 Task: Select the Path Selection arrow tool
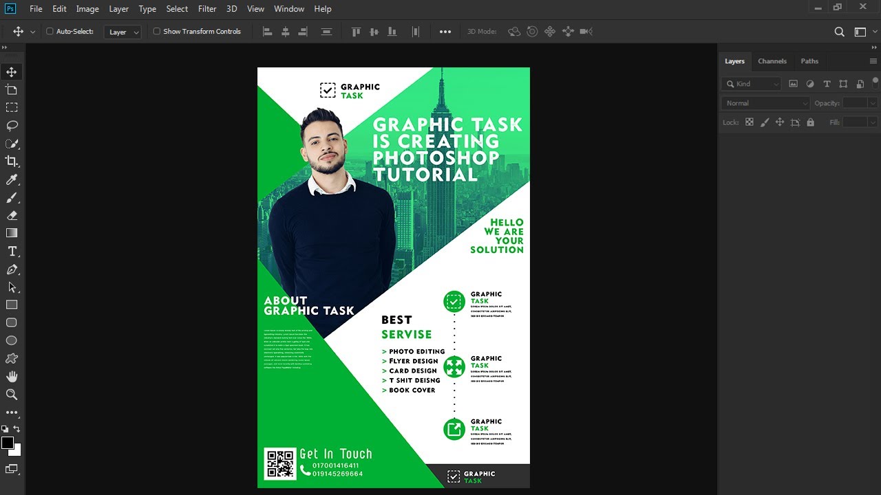[x=12, y=287]
